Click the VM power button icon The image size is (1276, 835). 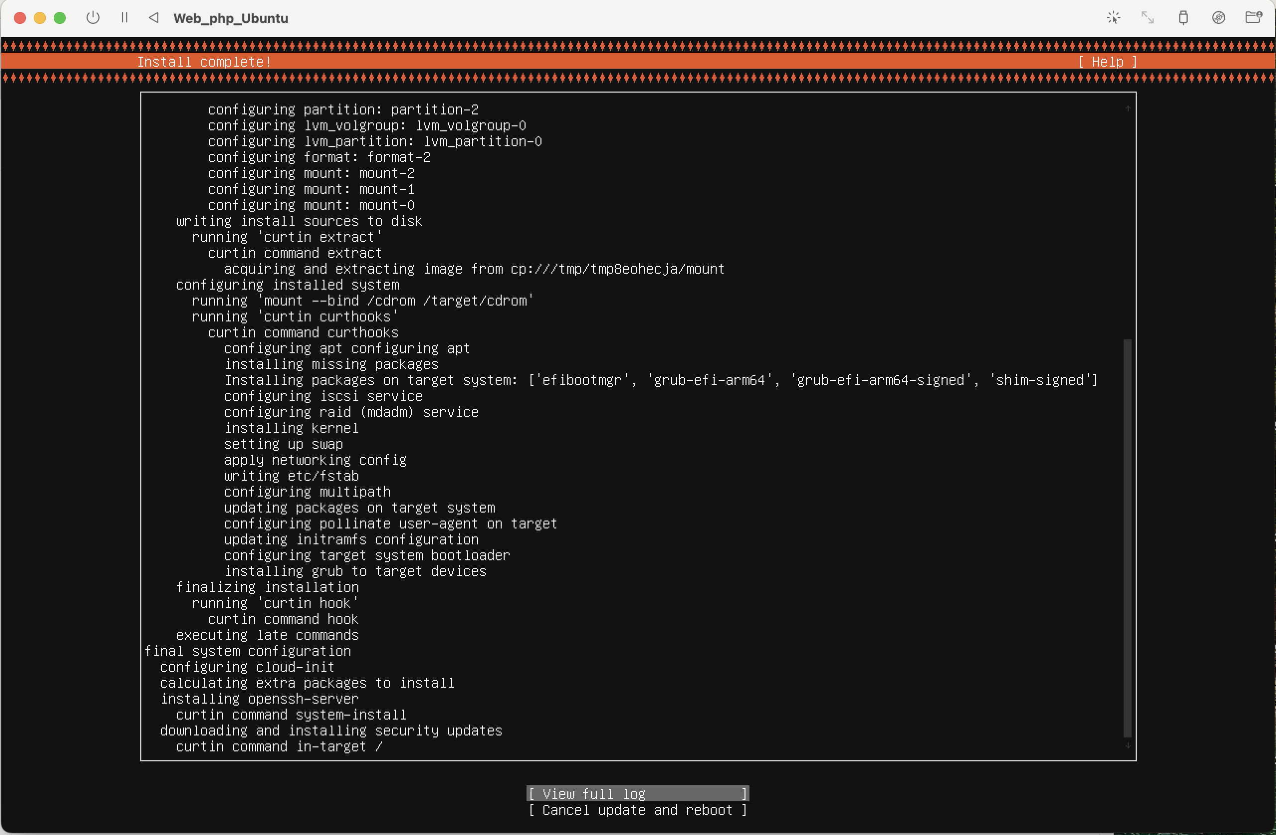click(x=93, y=18)
